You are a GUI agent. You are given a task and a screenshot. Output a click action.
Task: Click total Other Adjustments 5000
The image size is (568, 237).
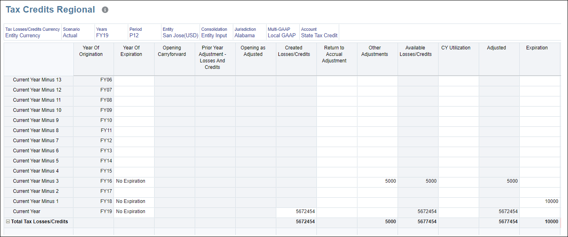[x=378, y=222]
